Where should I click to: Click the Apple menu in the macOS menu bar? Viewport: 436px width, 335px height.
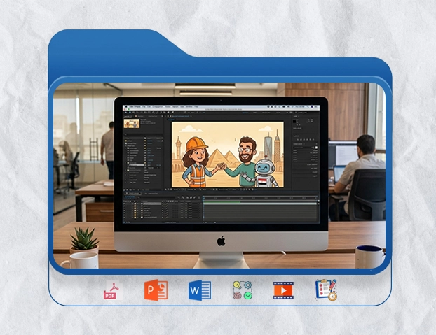click(x=126, y=107)
